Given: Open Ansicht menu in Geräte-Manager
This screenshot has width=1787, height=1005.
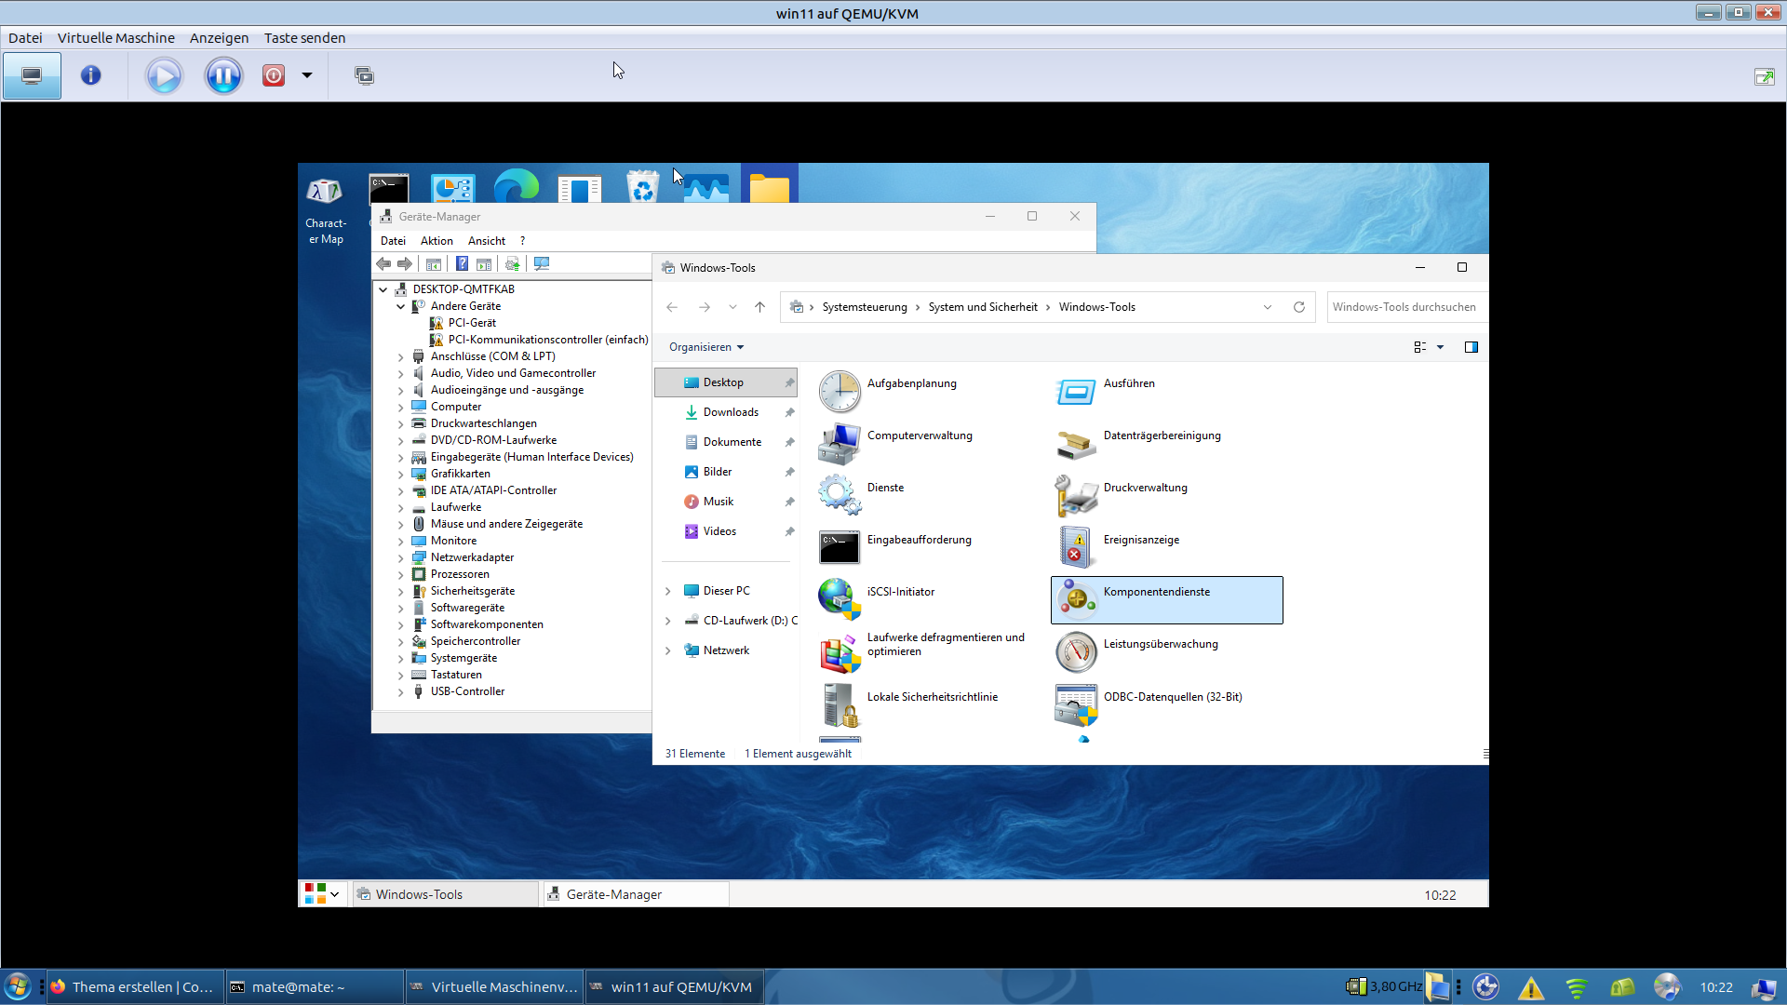Looking at the screenshot, I should click(487, 241).
